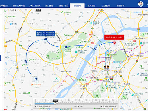Screen dimensions: 148x111
Task: Click the unfilled gray portion of the progress track
Action: [87, 104]
